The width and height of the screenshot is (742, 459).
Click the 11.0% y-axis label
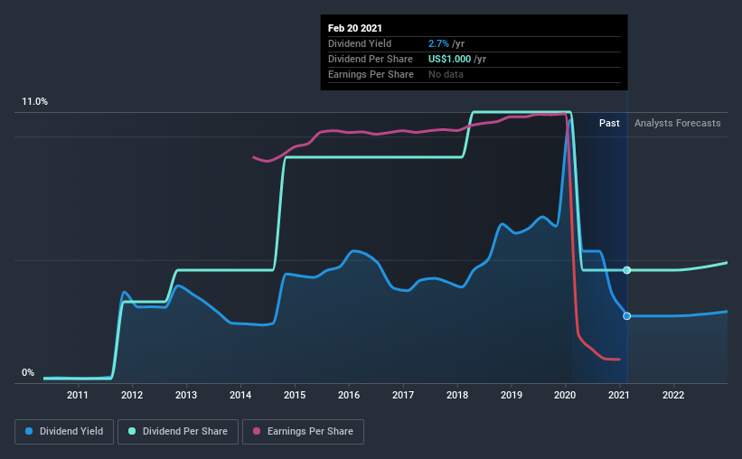click(x=34, y=102)
